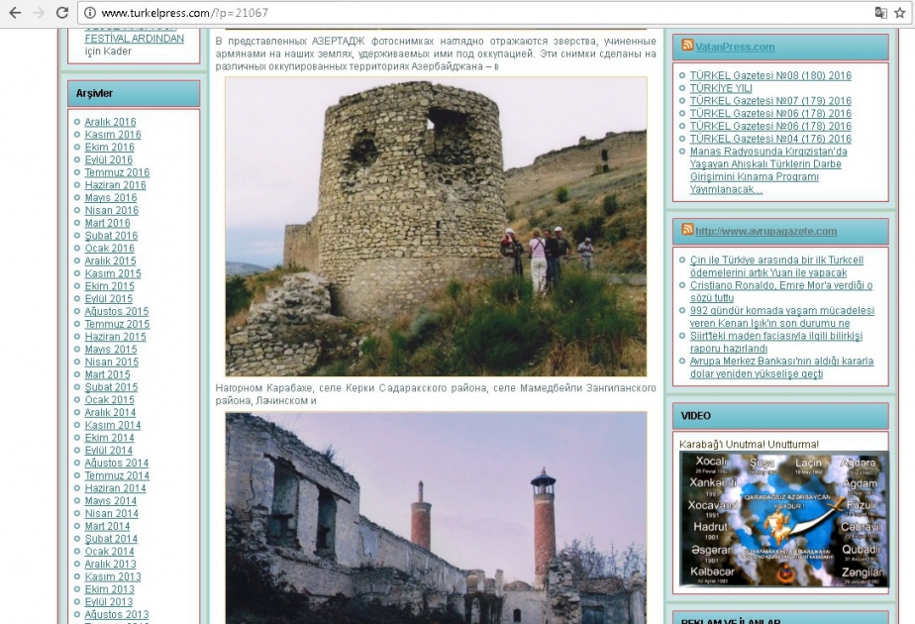Visit the VatanPress.com header link
Image resolution: width=915 pixels, height=624 pixels.
tap(737, 45)
